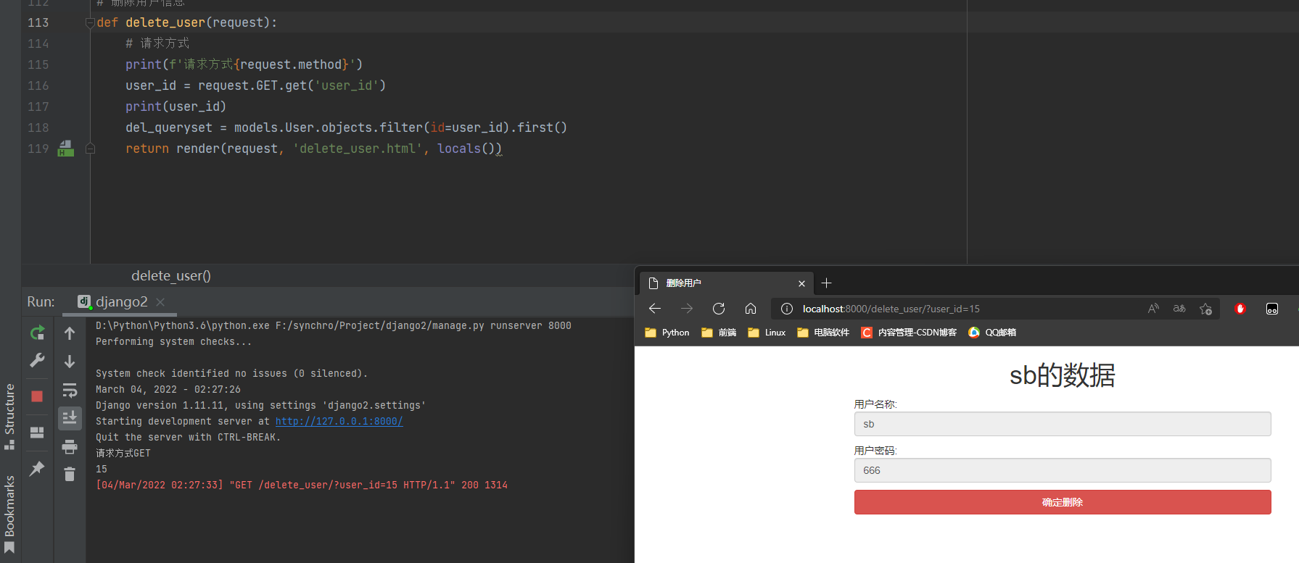The image size is (1299, 563).
Task: Open the Tampermonkey-style extension icon
Action: click(1272, 309)
